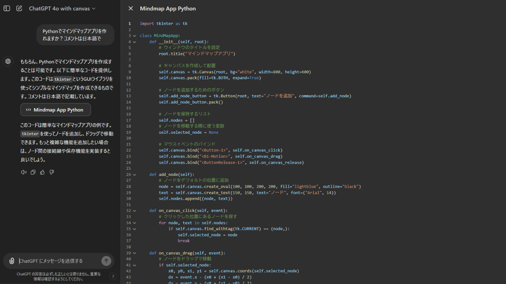
Task: Give a thumbs up to the response
Action: point(42,172)
